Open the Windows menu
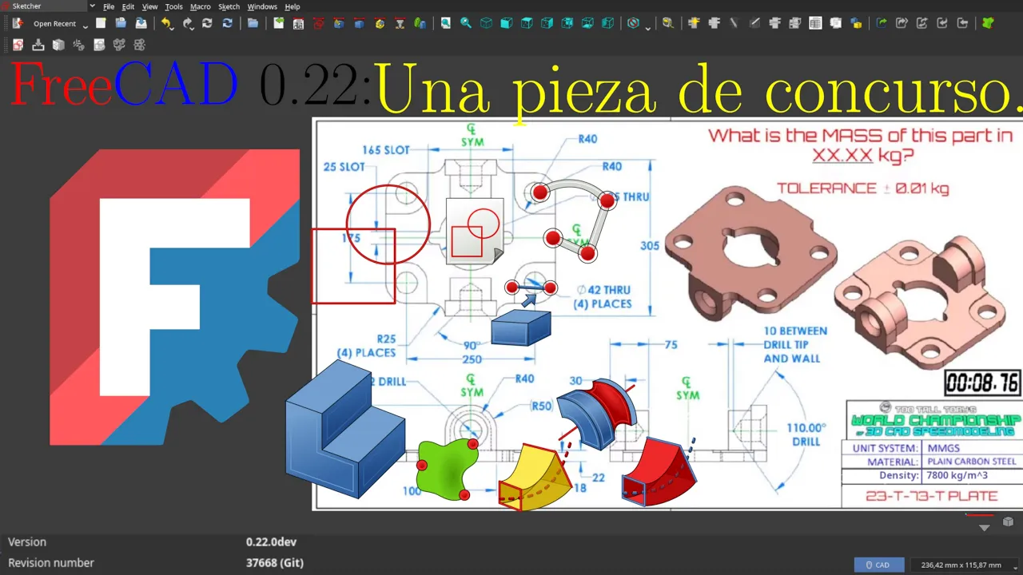This screenshot has height=575, width=1023. pos(262,6)
